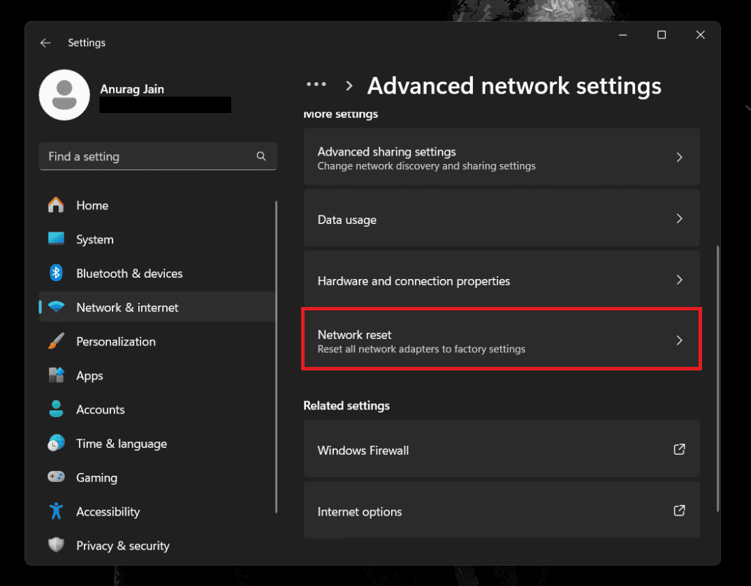Select the Privacy & security shield icon
The height and width of the screenshot is (586, 751).
pos(55,546)
